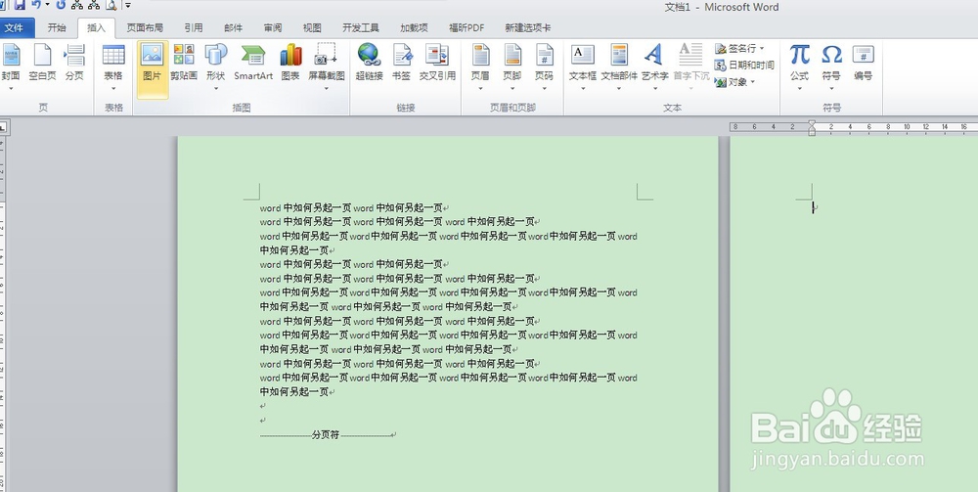Expand the Undo history dropdown arrow
Viewport: 978px width, 492px height.
(47, 5)
